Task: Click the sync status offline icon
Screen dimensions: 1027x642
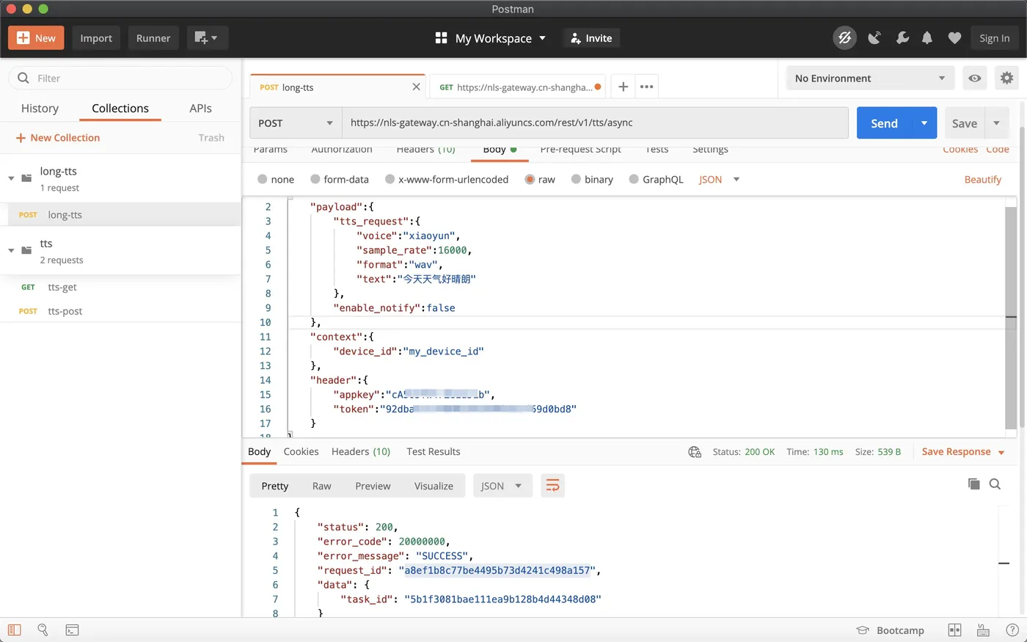Action: coord(845,38)
